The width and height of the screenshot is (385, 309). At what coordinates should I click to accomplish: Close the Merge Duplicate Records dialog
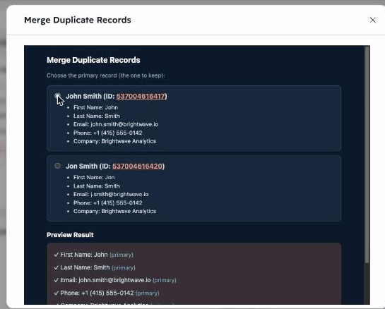[x=372, y=20]
